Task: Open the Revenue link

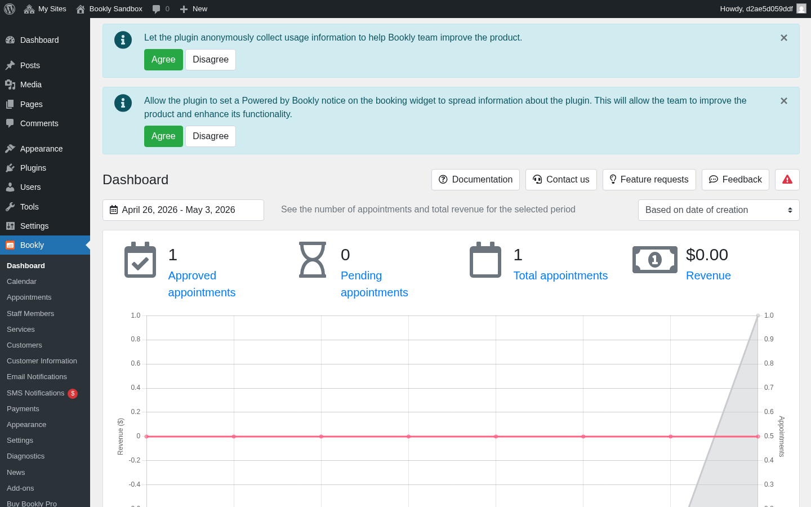Action: [708, 275]
